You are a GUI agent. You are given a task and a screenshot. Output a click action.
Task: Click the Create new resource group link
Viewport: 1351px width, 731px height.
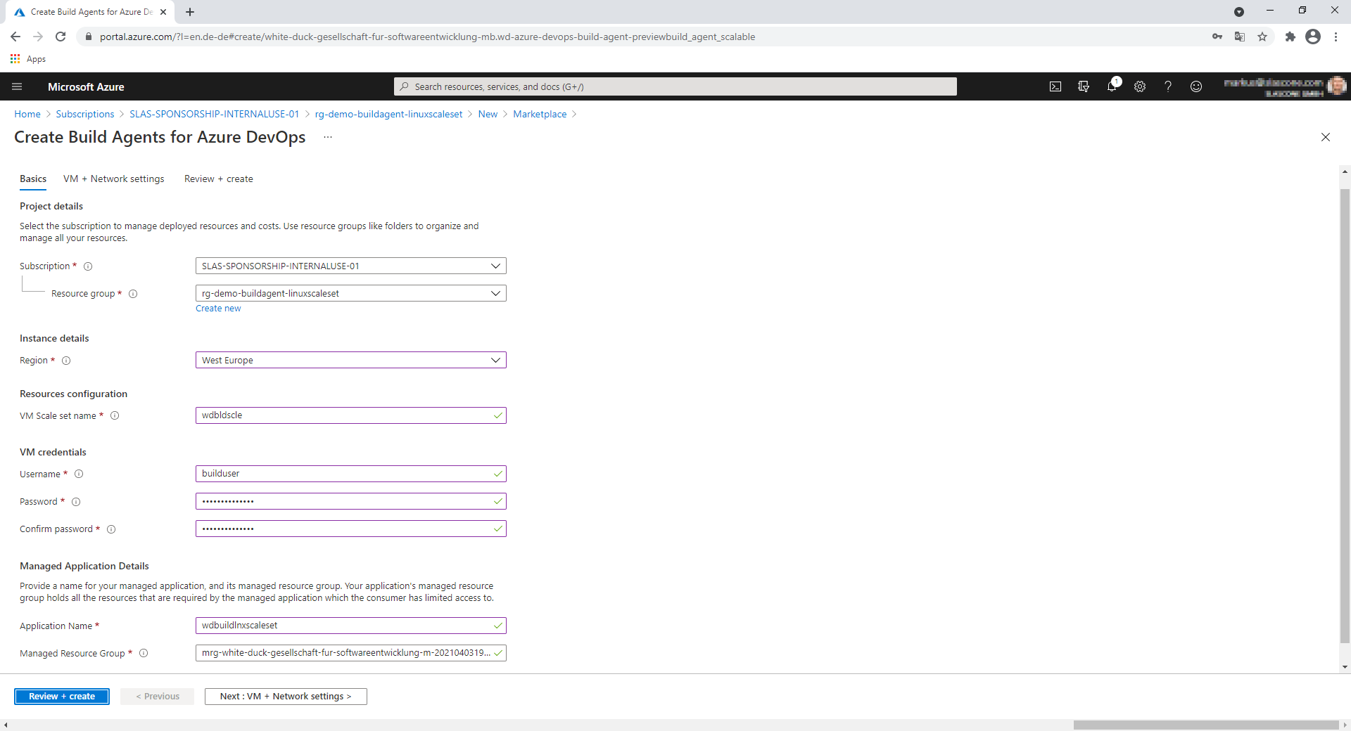click(218, 309)
